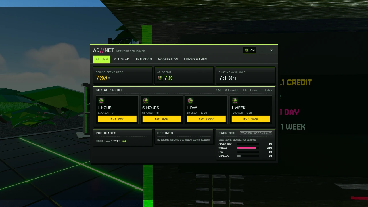This screenshot has height=207, width=368.
Task: Click the 1 DAY package credit icon
Action: click(190, 101)
